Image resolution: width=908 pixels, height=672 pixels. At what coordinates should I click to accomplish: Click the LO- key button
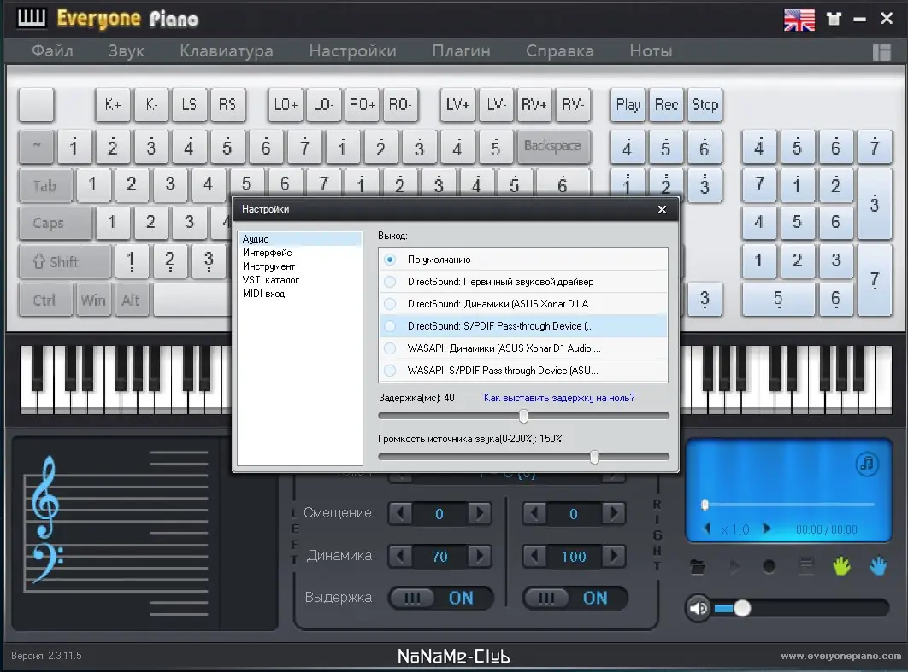click(323, 105)
